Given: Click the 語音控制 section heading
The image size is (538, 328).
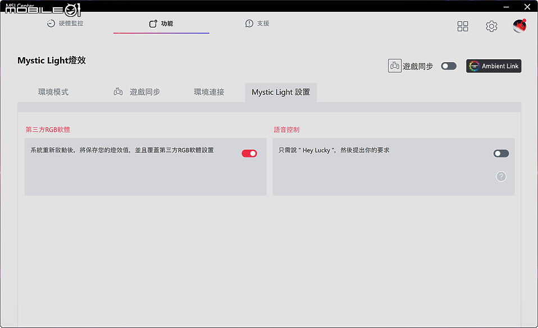Looking at the screenshot, I should tap(286, 130).
